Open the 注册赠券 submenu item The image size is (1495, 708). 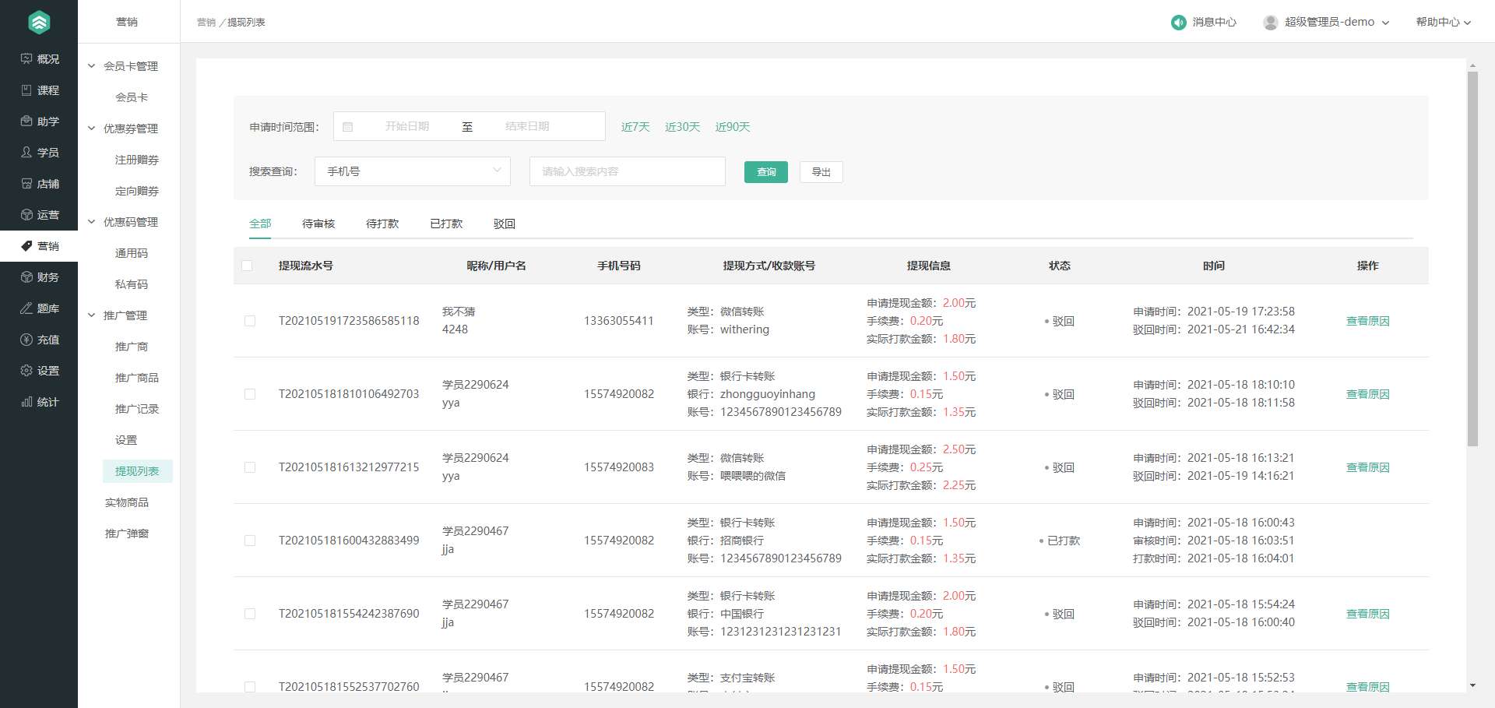[x=137, y=160]
